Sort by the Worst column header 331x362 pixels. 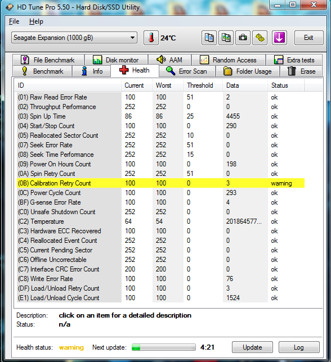pyautogui.click(x=168, y=85)
